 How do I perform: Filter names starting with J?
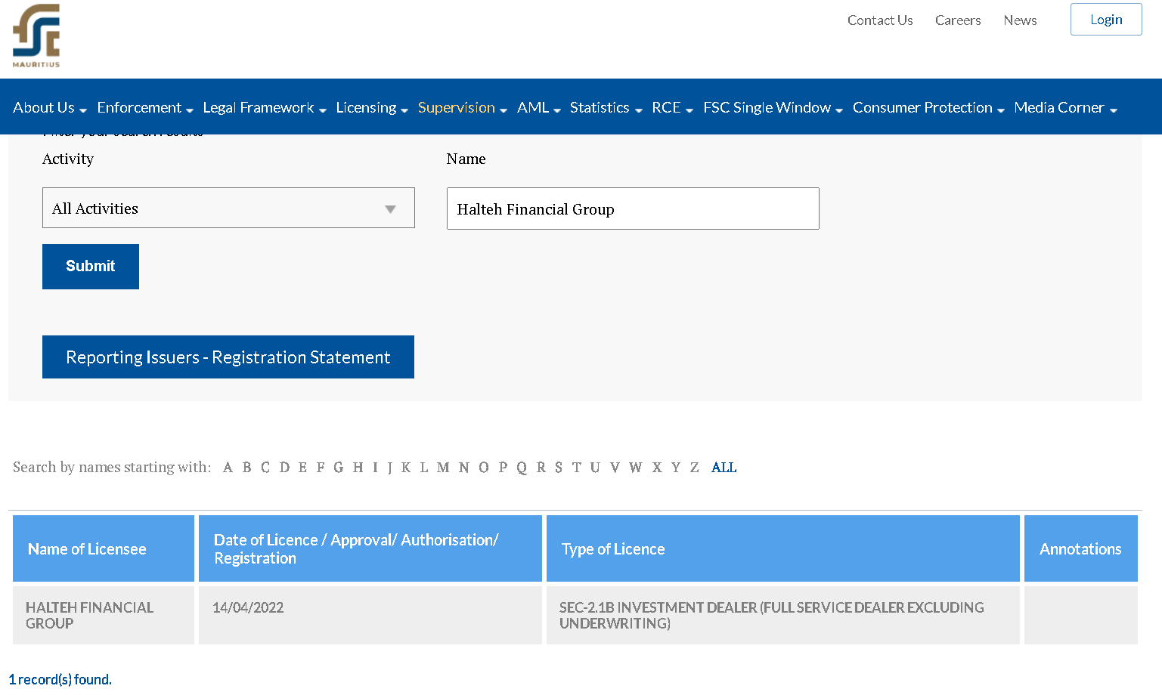390,468
